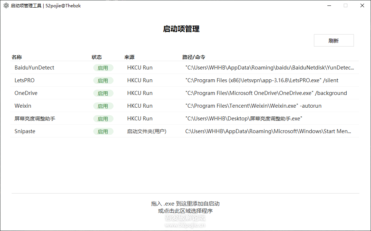Click the 名称 column header

pos(17,57)
